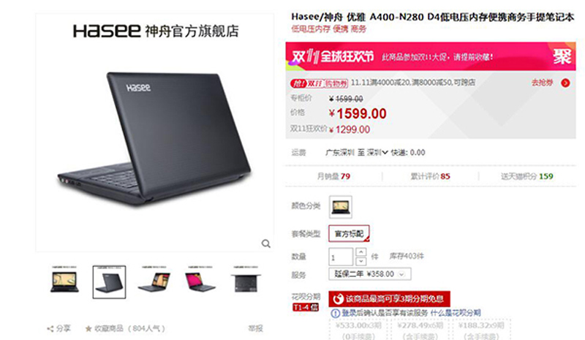The width and height of the screenshot is (585, 340).
Task: Click the Huabei icon in red installment banner
Action: point(338,299)
